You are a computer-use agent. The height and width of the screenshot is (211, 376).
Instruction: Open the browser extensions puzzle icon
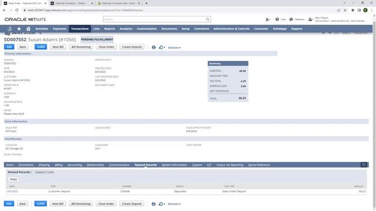click(x=352, y=10)
